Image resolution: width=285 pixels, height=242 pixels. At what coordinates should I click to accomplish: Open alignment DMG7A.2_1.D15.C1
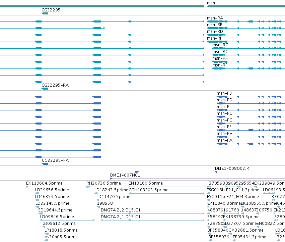click(x=121, y=217)
